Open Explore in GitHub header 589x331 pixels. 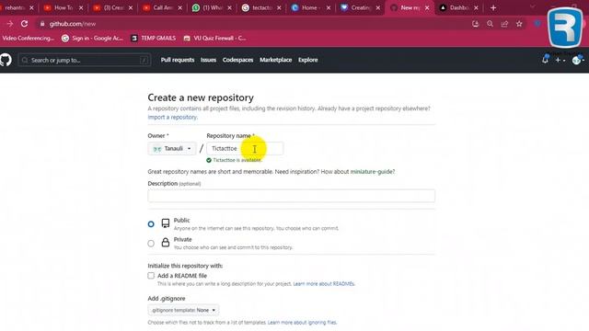pyautogui.click(x=307, y=60)
